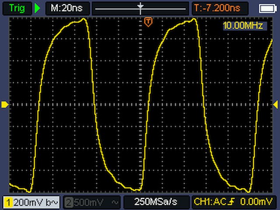Click the channel 1 bandwidth-limit coupling symbol

click(x=52, y=202)
